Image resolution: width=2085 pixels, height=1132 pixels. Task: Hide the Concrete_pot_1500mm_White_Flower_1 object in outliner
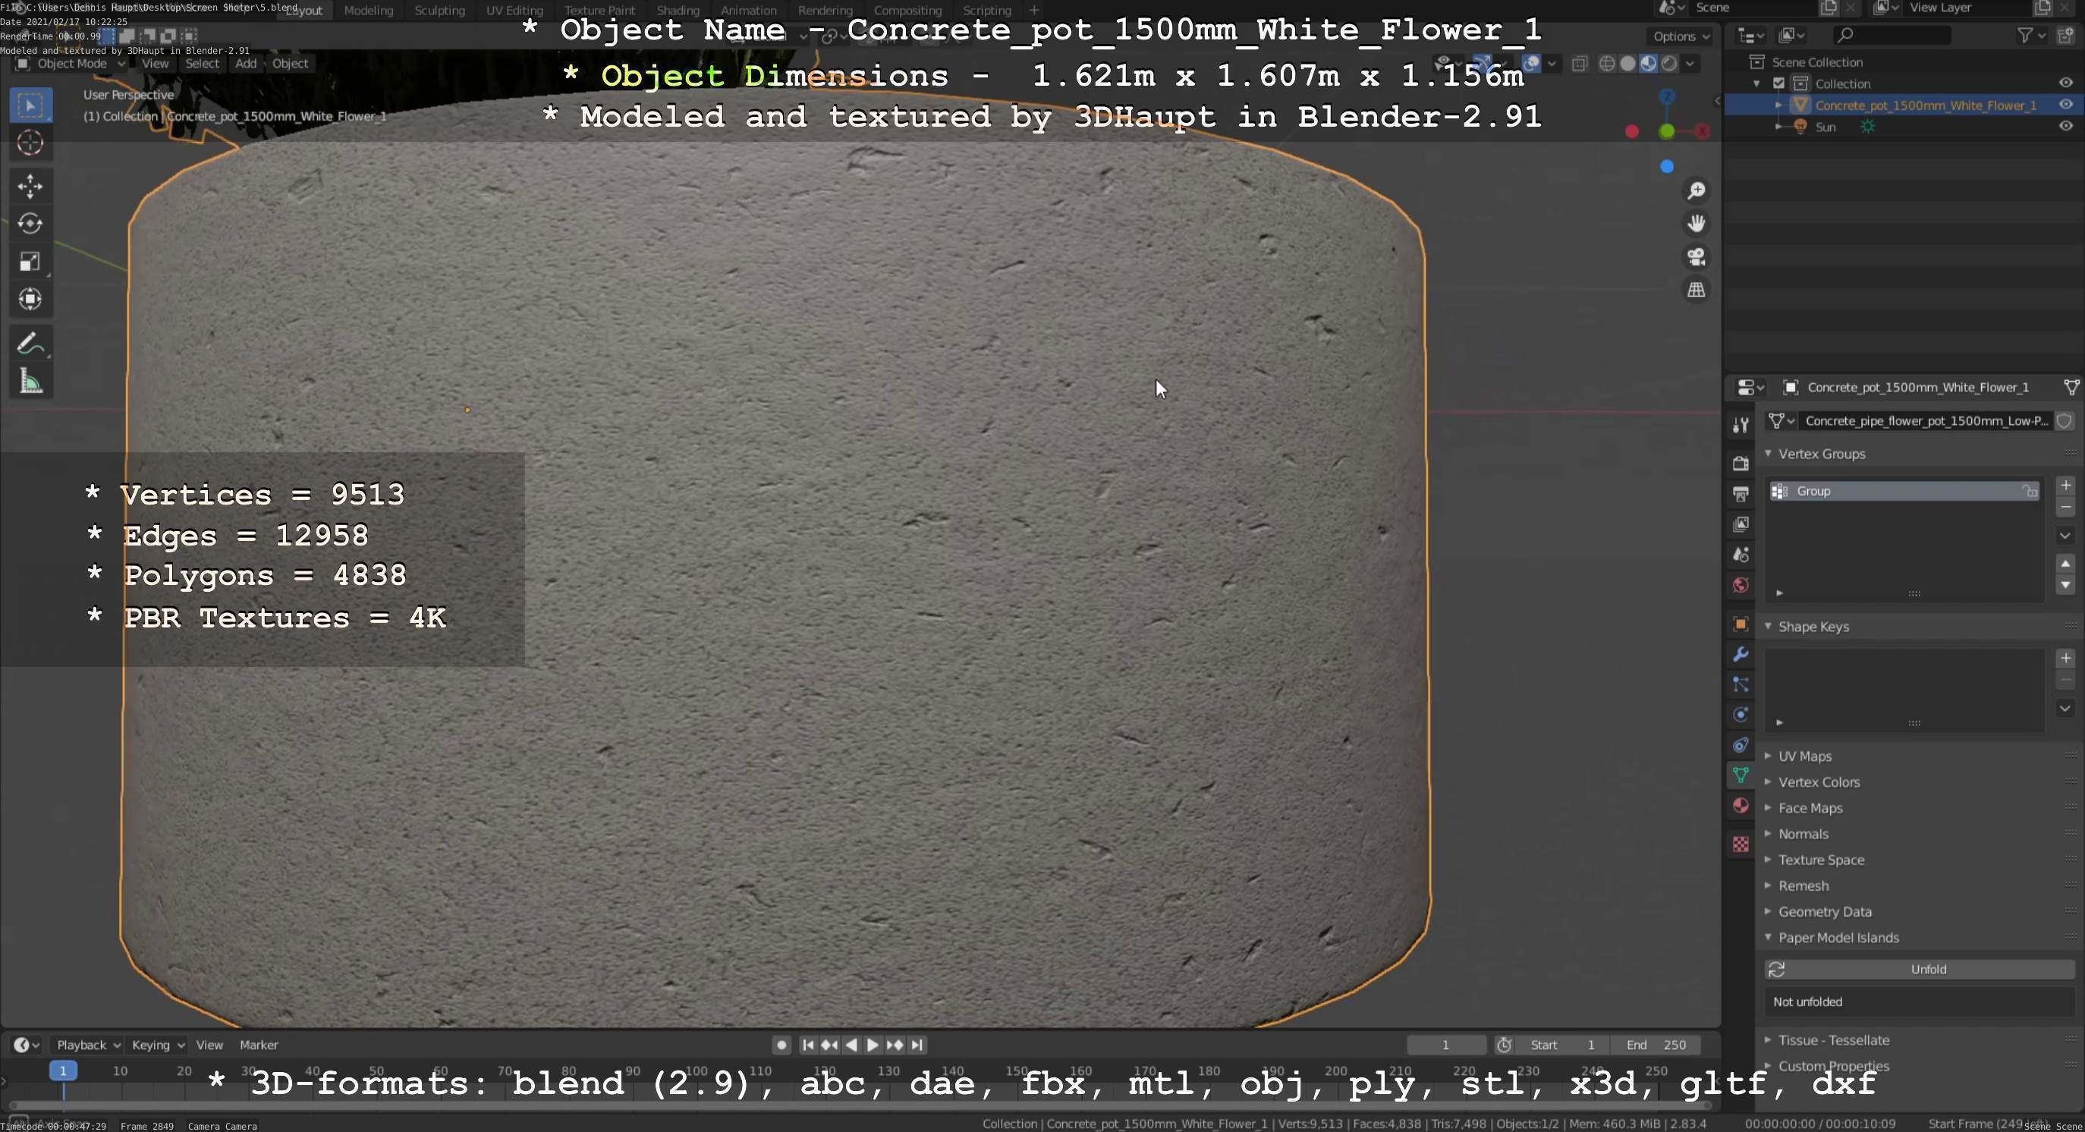[x=2065, y=105]
